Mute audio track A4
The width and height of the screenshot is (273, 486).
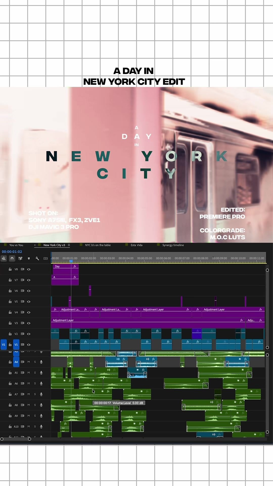[29, 362]
